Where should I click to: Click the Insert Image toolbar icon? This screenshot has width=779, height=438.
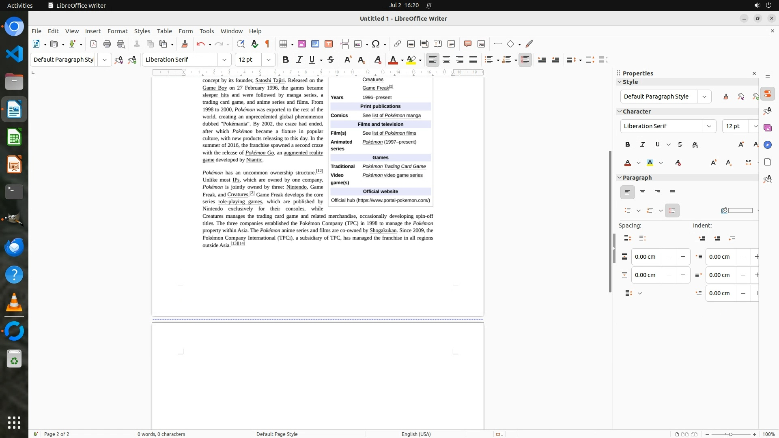click(x=302, y=44)
